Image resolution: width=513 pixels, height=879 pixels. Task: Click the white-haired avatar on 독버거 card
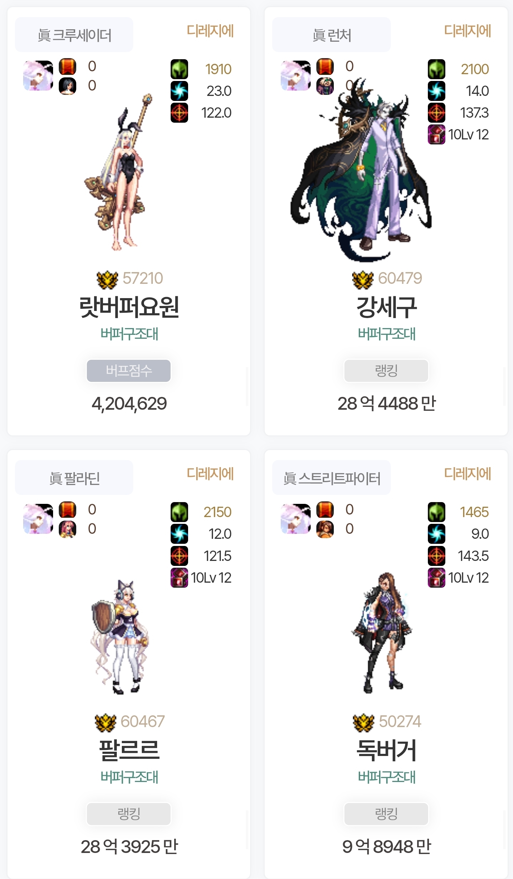[296, 518]
